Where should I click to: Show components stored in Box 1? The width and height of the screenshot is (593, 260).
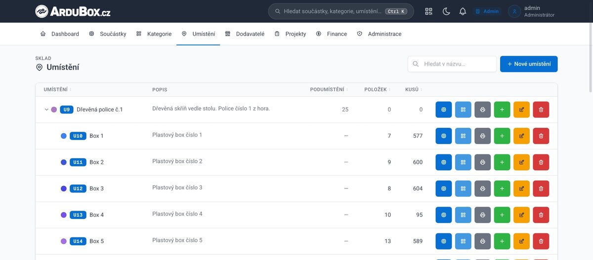[x=444, y=136]
